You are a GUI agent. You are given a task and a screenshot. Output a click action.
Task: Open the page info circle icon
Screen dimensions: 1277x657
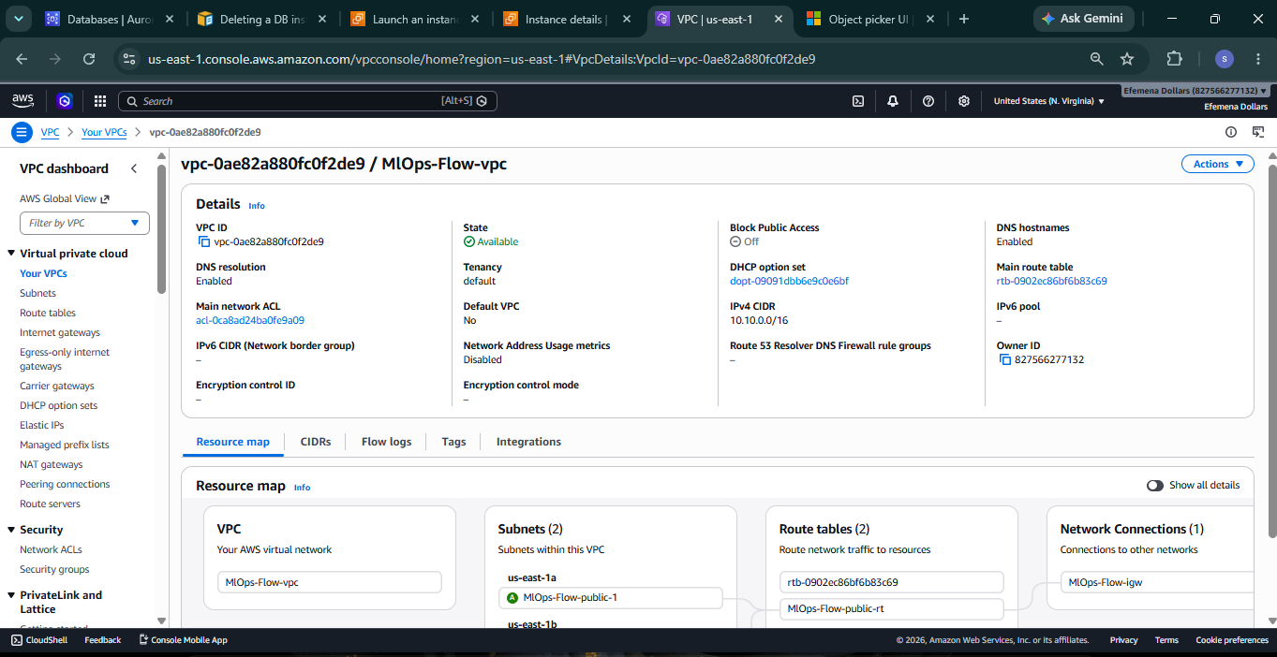point(1232,132)
